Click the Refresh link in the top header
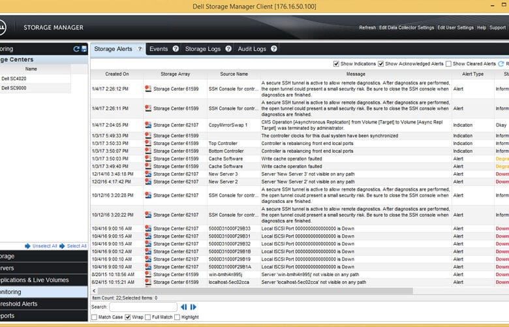The image size is (509, 327). (367, 27)
